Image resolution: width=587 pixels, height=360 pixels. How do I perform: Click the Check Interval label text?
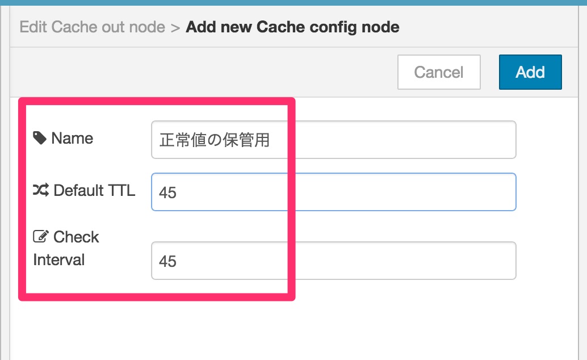tap(66, 248)
